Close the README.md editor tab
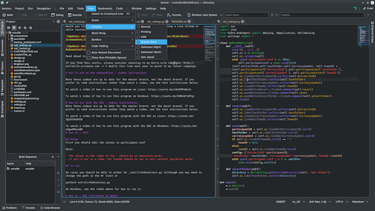375x211 pixels. click(189, 21)
